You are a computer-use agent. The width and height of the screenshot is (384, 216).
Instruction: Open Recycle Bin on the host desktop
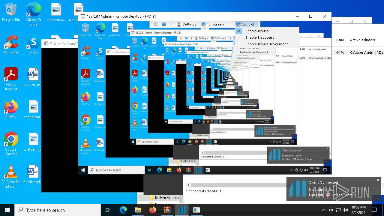11,13
